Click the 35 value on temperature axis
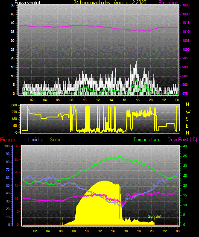This screenshot has height=237, width=199. [x=185, y=156]
